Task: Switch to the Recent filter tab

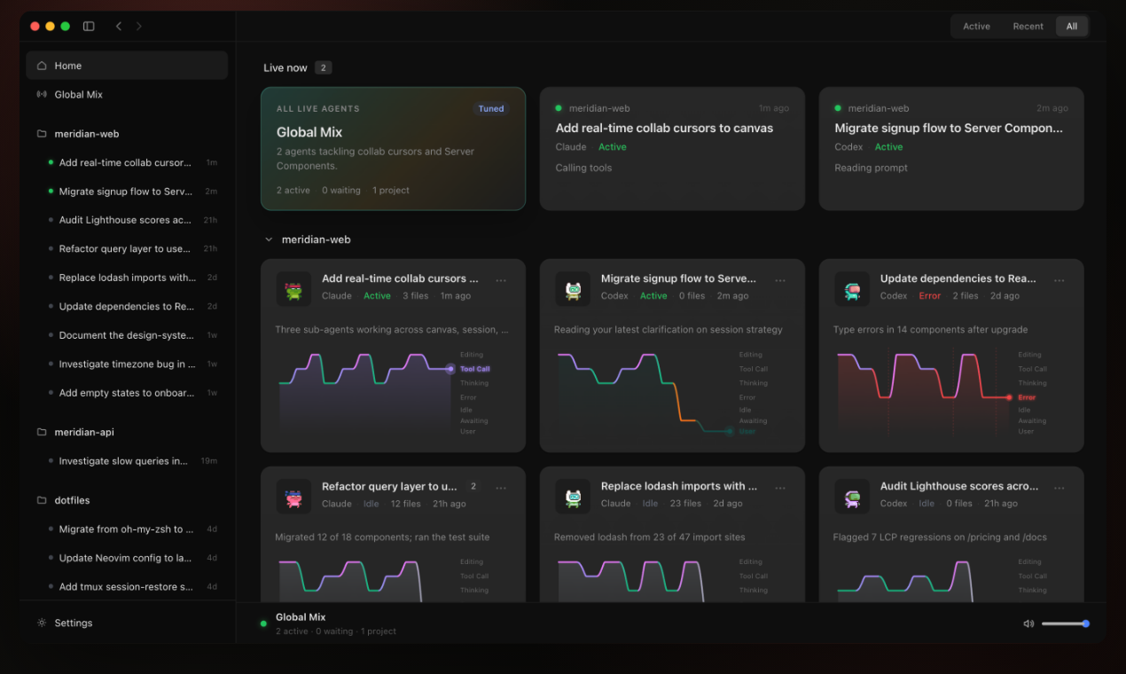Action: (1028, 27)
